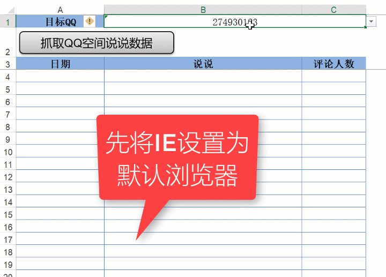The image size is (386, 277).
Task: Select row header 7
Action: 8,115
